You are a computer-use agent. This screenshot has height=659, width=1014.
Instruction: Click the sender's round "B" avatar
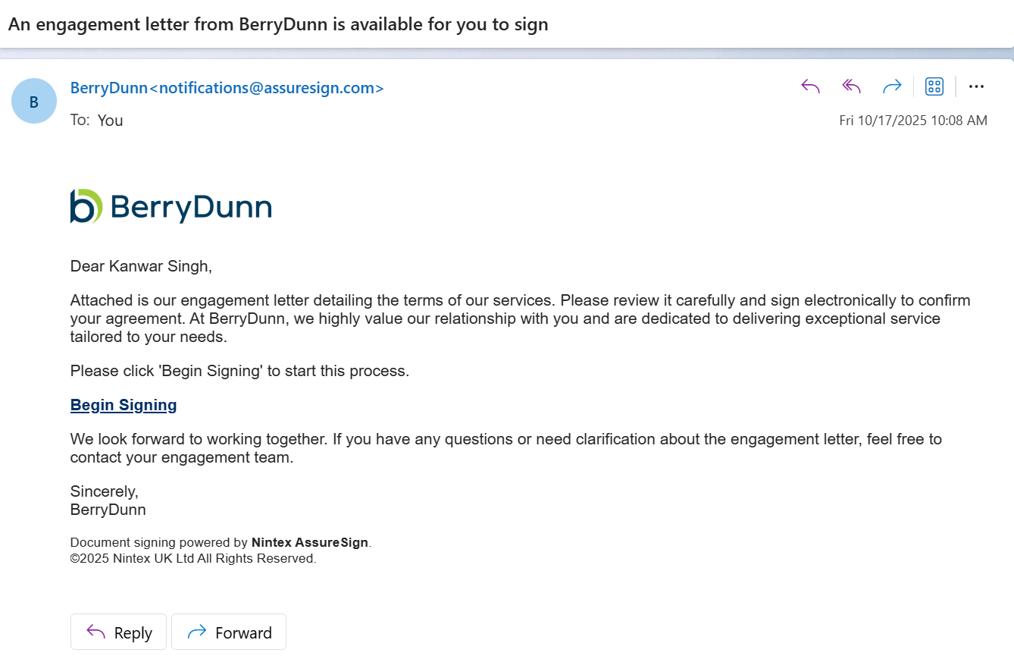coord(34,102)
